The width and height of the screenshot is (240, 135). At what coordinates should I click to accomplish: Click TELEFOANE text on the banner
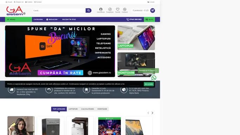click(104, 44)
